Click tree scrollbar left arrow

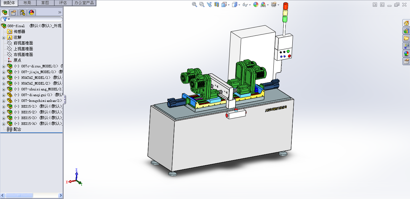(3, 195)
